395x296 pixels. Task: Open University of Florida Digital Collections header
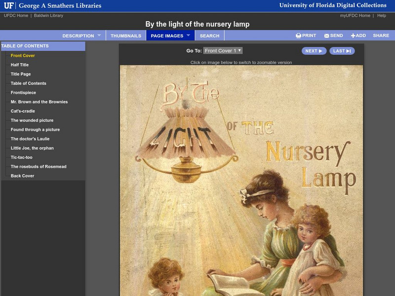[332, 5]
